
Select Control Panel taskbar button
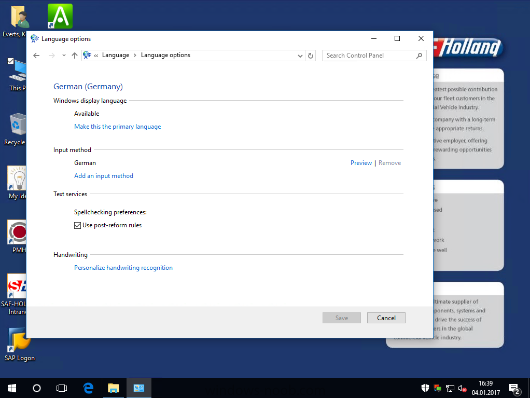pyautogui.click(x=139, y=388)
